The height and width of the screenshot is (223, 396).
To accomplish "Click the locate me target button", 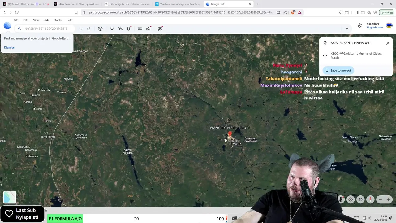I will pos(351,199).
